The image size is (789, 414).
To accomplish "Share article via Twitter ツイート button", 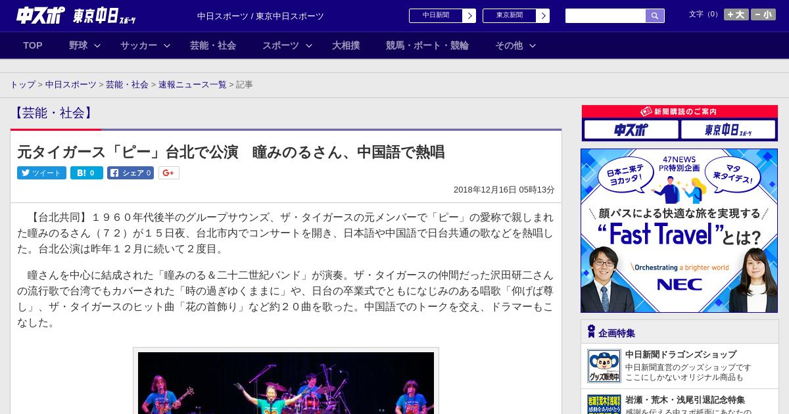I will point(41,173).
